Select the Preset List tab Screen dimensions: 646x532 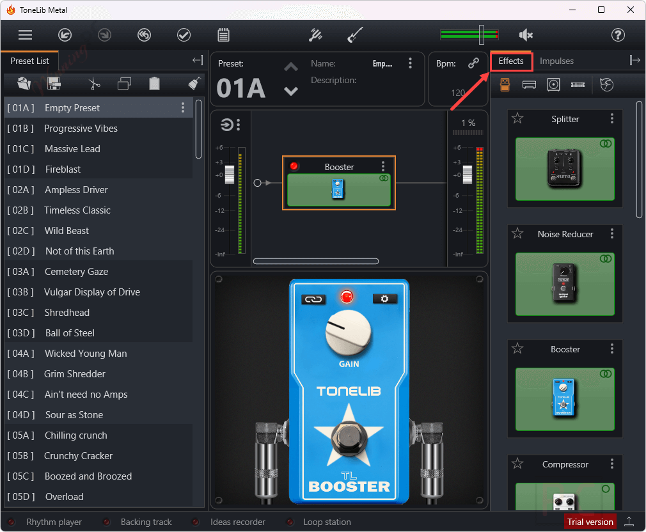29,61
